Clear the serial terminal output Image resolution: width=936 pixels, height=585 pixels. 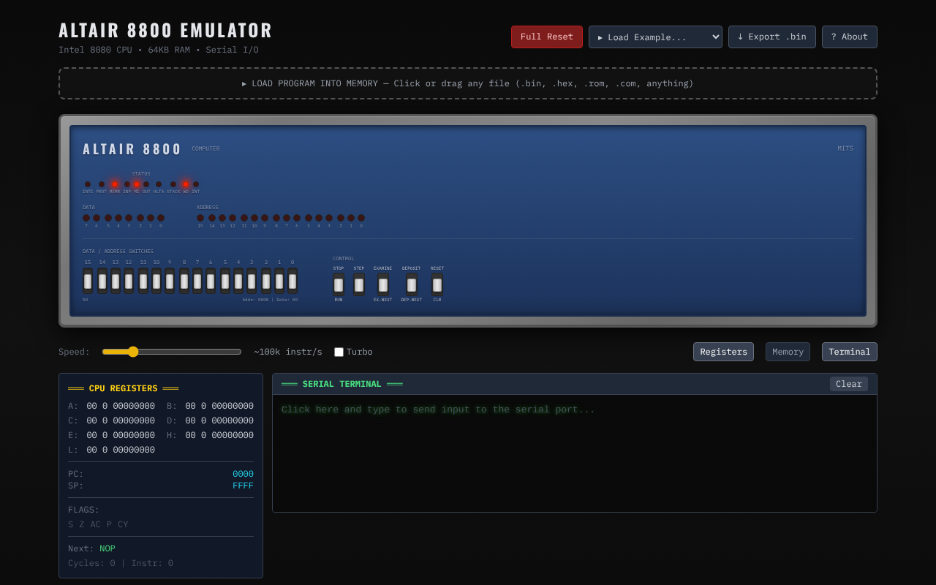click(848, 383)
